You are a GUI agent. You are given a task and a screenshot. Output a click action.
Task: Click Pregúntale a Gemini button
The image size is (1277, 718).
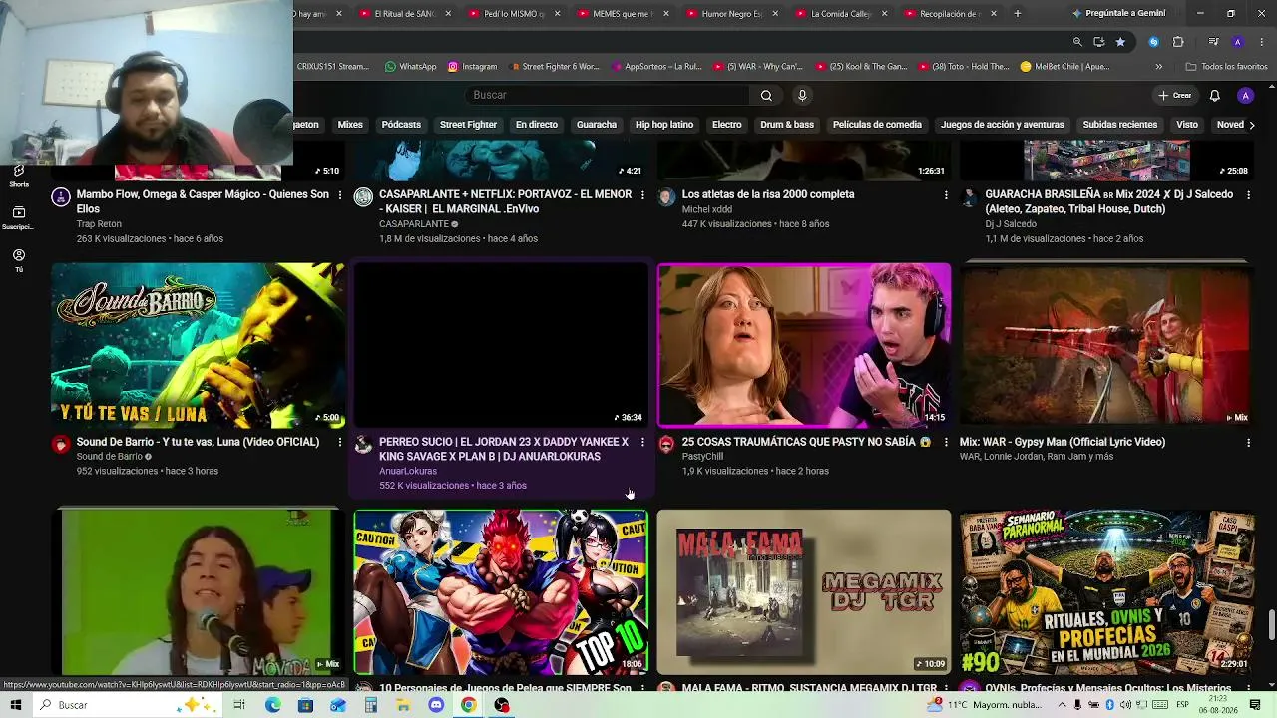point(1118,14)
